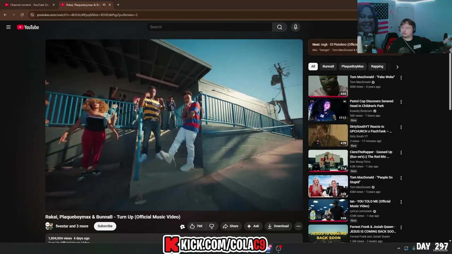Like the video with thumbs up
The width and height of the screenshot is (452, 254).
tap(196, 226)
